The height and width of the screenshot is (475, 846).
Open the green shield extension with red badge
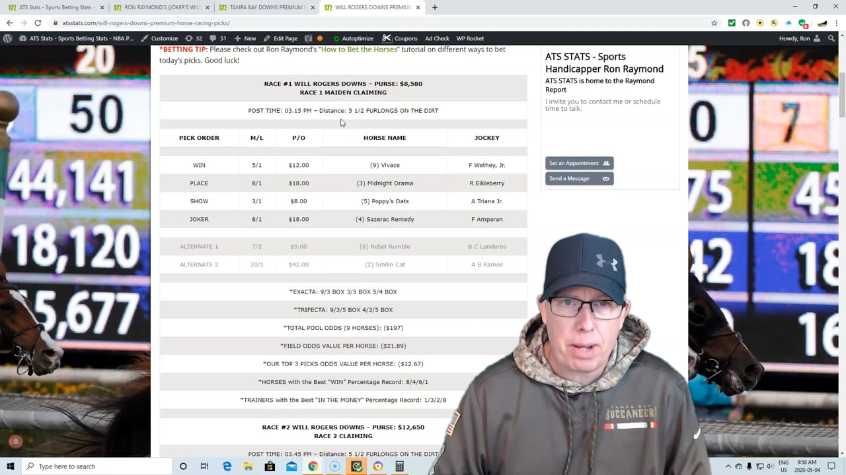click(802, 22)
